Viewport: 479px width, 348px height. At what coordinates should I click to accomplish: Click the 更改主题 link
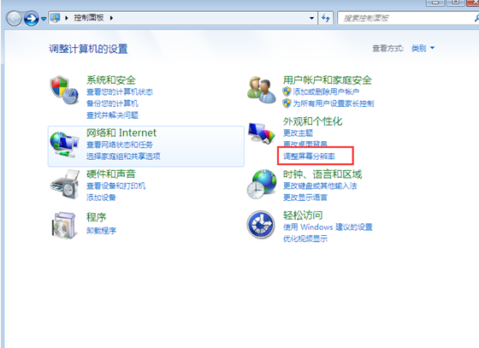(298, 133)
